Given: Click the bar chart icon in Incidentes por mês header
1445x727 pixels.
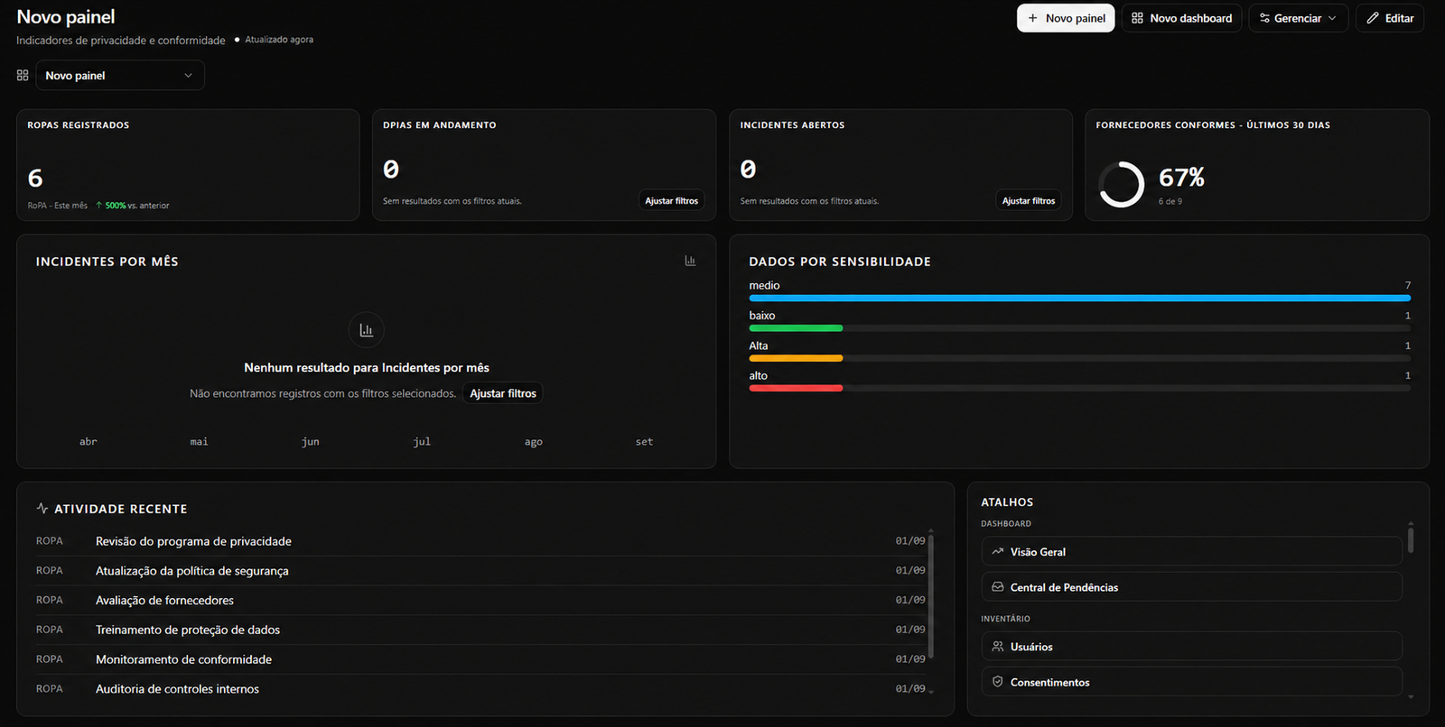Looking at the screenshot, I should [690, 261].
